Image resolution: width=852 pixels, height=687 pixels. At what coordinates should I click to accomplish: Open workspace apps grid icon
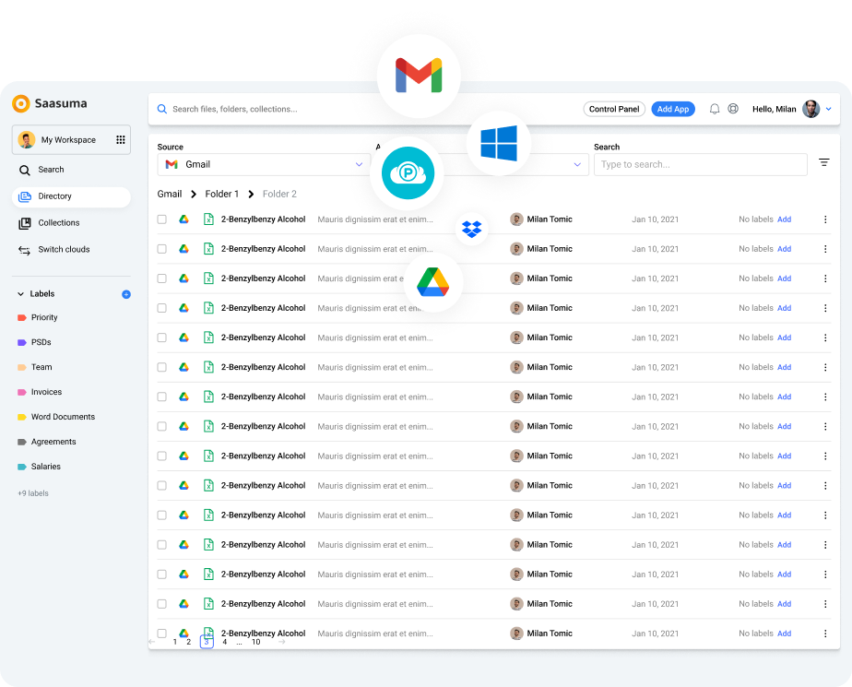click(x=120, y=140)
